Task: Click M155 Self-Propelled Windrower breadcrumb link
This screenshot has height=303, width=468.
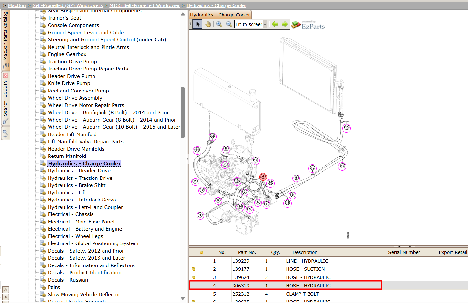Action: point(145,5)
